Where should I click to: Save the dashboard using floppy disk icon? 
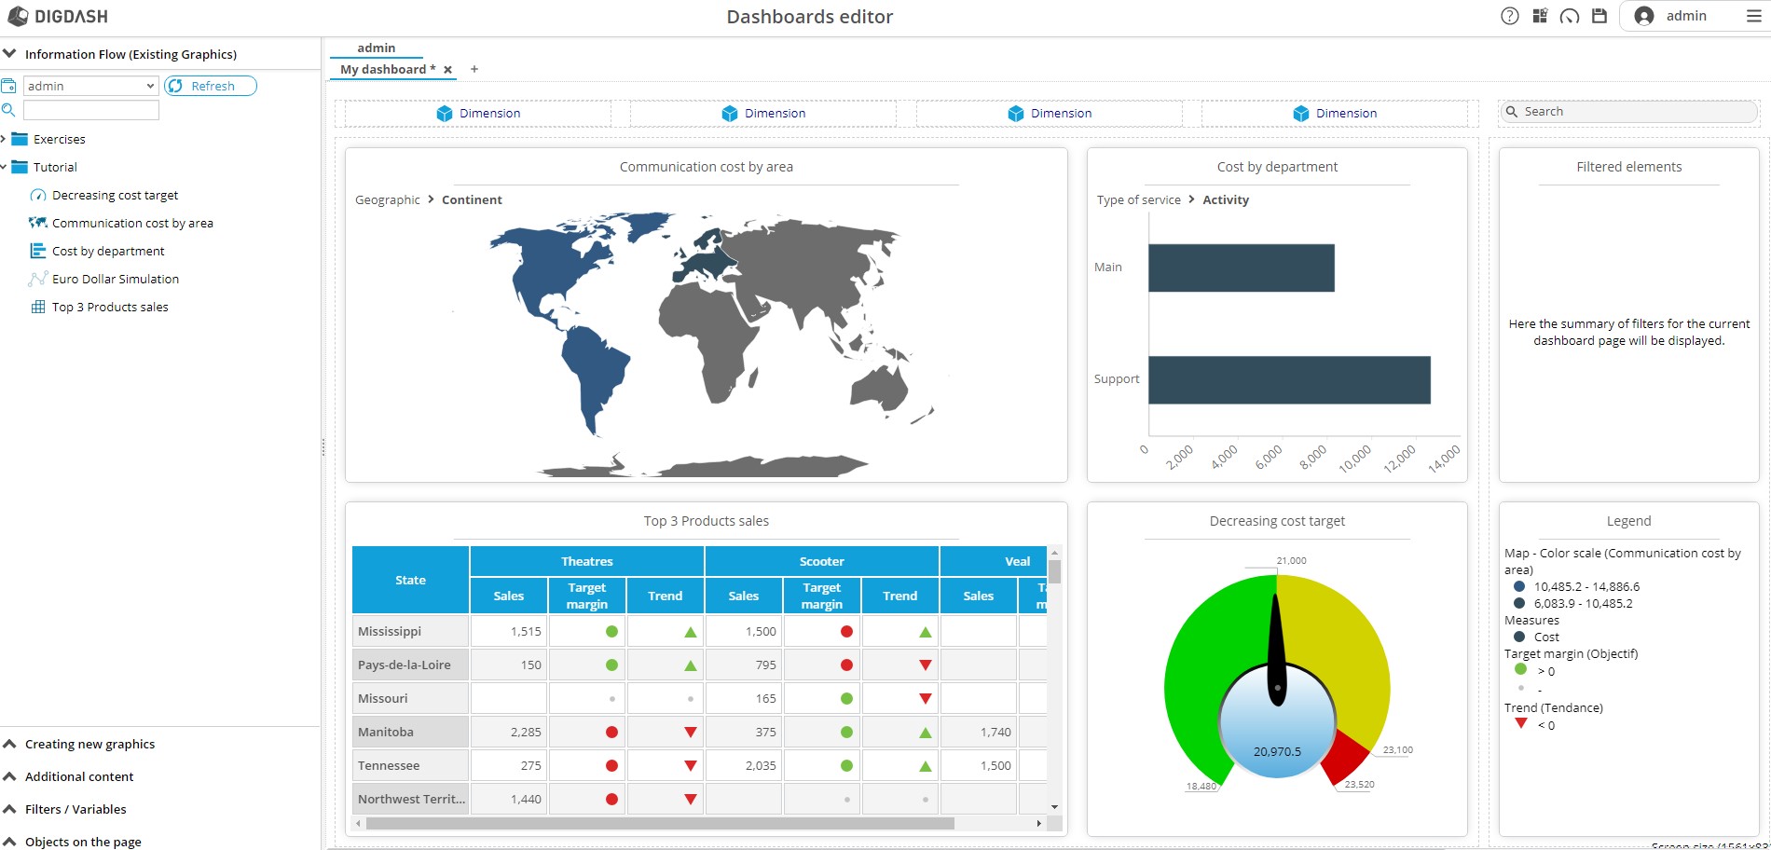tap(1599, 16)
